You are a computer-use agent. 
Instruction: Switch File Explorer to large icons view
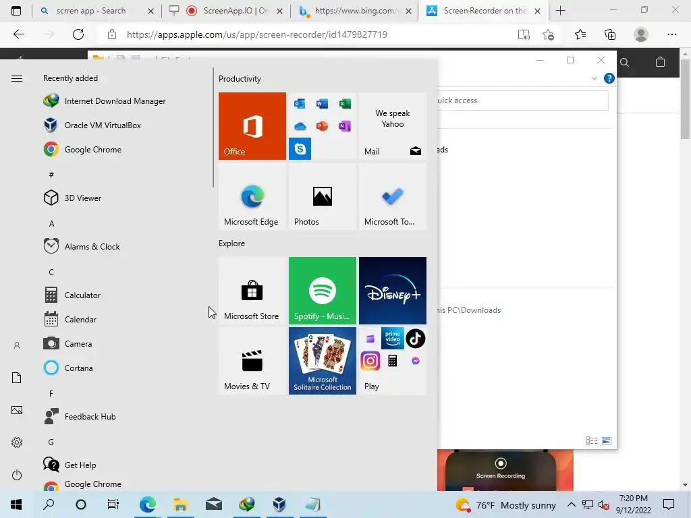(x=607, y=440)
